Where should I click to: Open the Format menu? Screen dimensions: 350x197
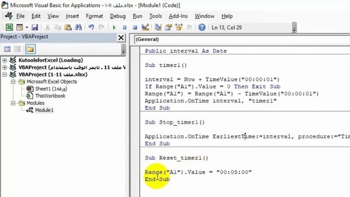point(95,16)
